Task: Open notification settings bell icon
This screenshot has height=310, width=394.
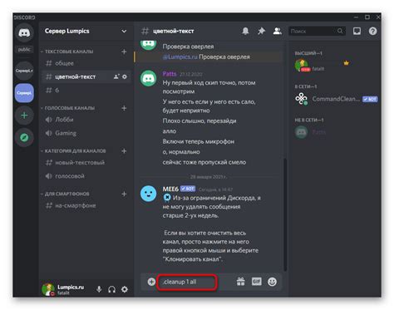Action: coord(245,31)
